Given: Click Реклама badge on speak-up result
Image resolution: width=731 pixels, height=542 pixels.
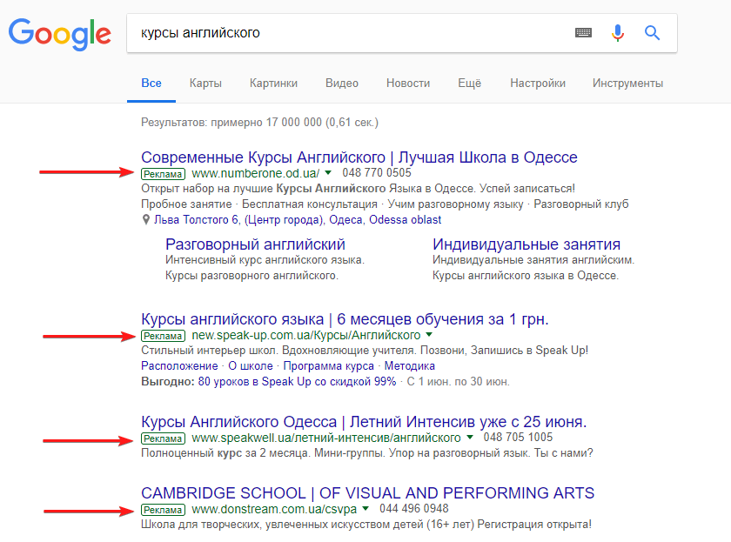Looking at the screenshot, I should pyautogui.click(x=164, y=336).
